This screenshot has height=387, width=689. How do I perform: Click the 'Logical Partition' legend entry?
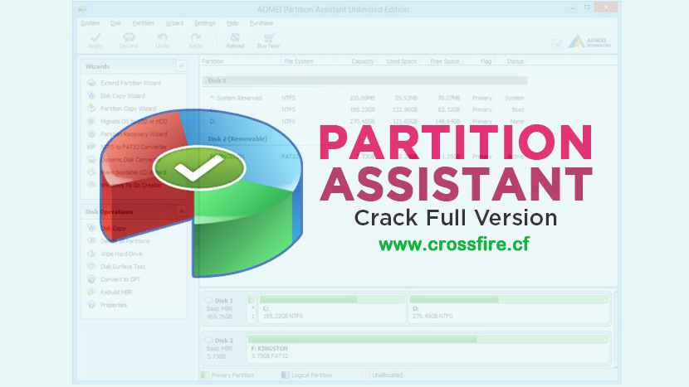click(306, 375)
